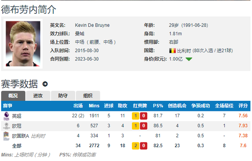This screenshot has height=161, width=252.
Task: Click the arrow icon beside 赛季数据
Action: (x=45, y=84)
